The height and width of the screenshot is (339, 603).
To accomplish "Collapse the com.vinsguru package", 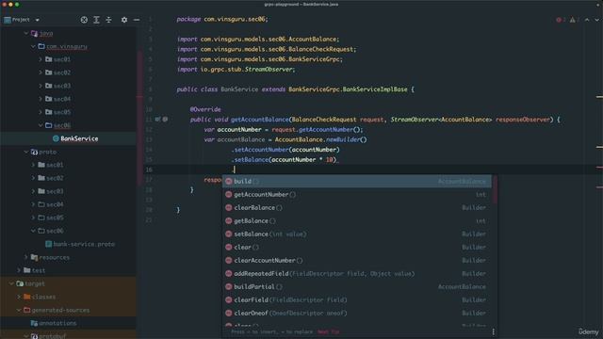I will [34, 46].
